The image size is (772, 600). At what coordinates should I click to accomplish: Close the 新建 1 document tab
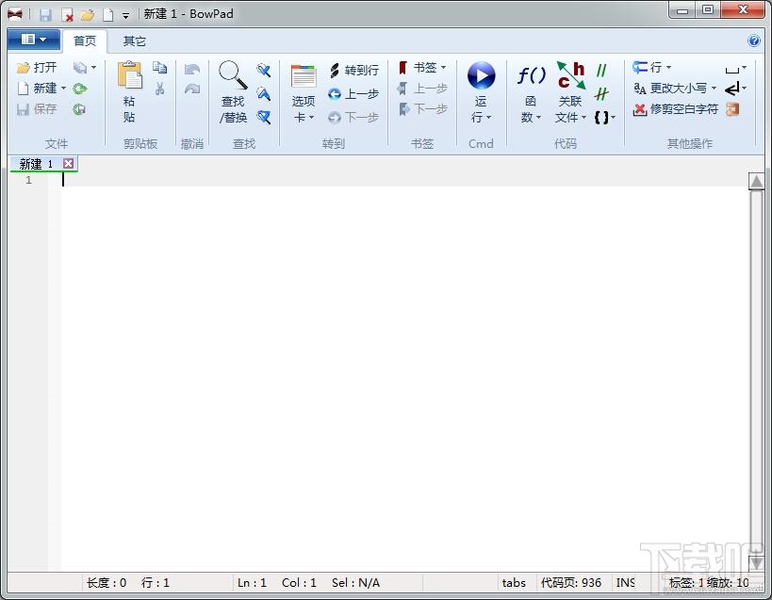point(69,164)
